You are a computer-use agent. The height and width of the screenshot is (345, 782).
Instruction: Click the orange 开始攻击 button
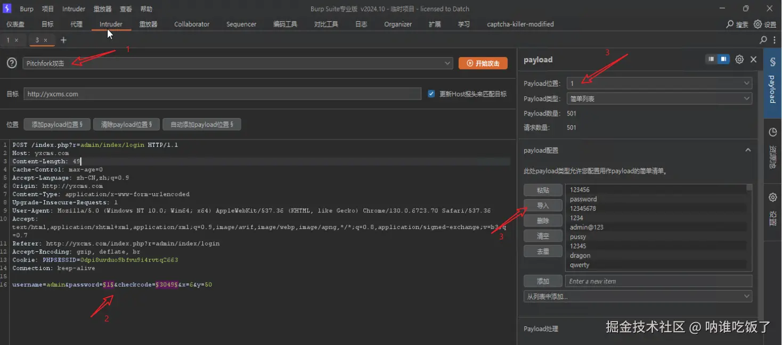coord(483,63)
